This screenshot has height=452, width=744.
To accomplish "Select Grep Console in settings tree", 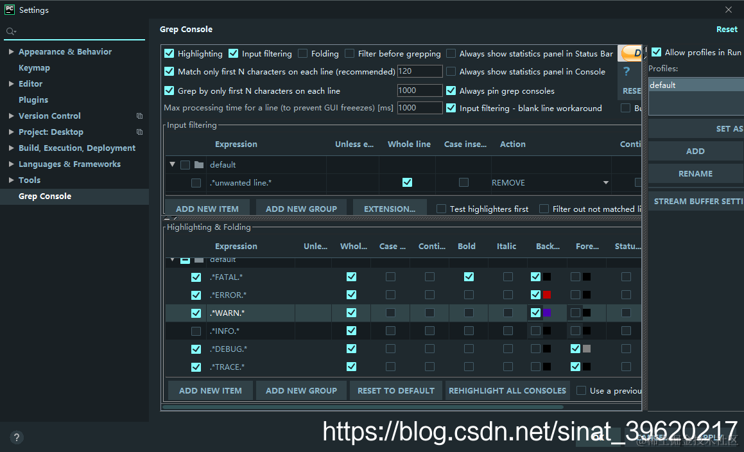I will (74, 196).
